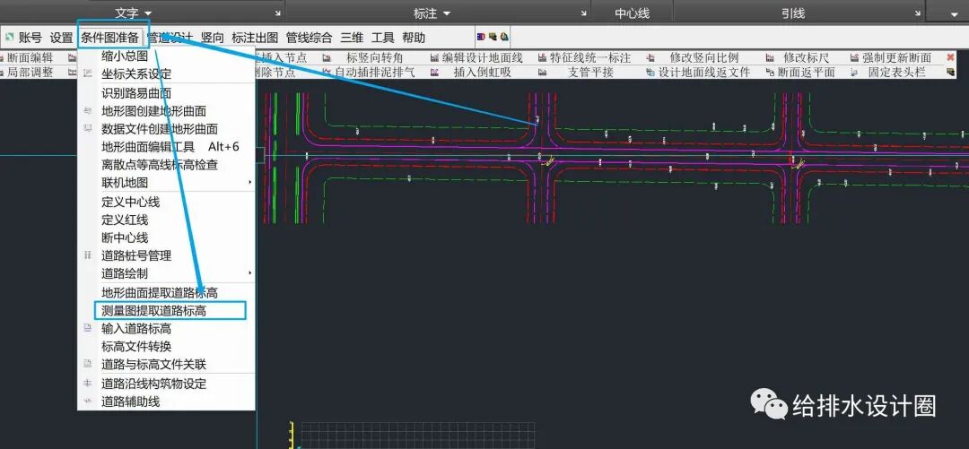Viewport: 969px width, 449px height.
Task: Select 定义中心线 menu entry
Action: click(130, 202)
